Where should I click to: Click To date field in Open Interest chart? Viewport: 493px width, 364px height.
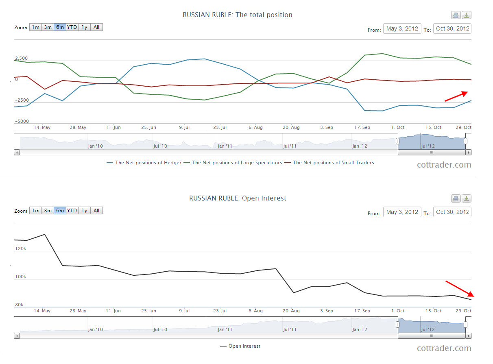tap(452, 212)
